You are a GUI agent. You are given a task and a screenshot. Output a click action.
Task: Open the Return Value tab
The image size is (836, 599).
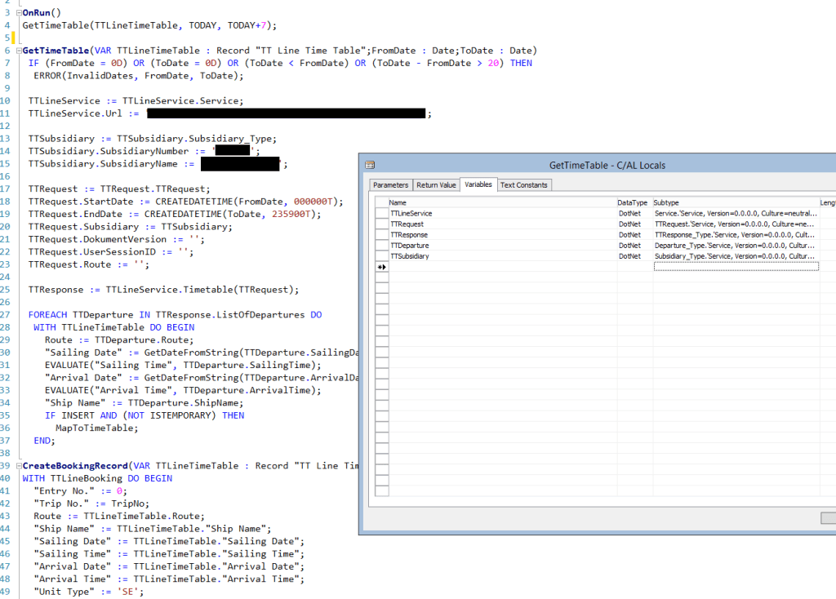click(x=437, y=185)
